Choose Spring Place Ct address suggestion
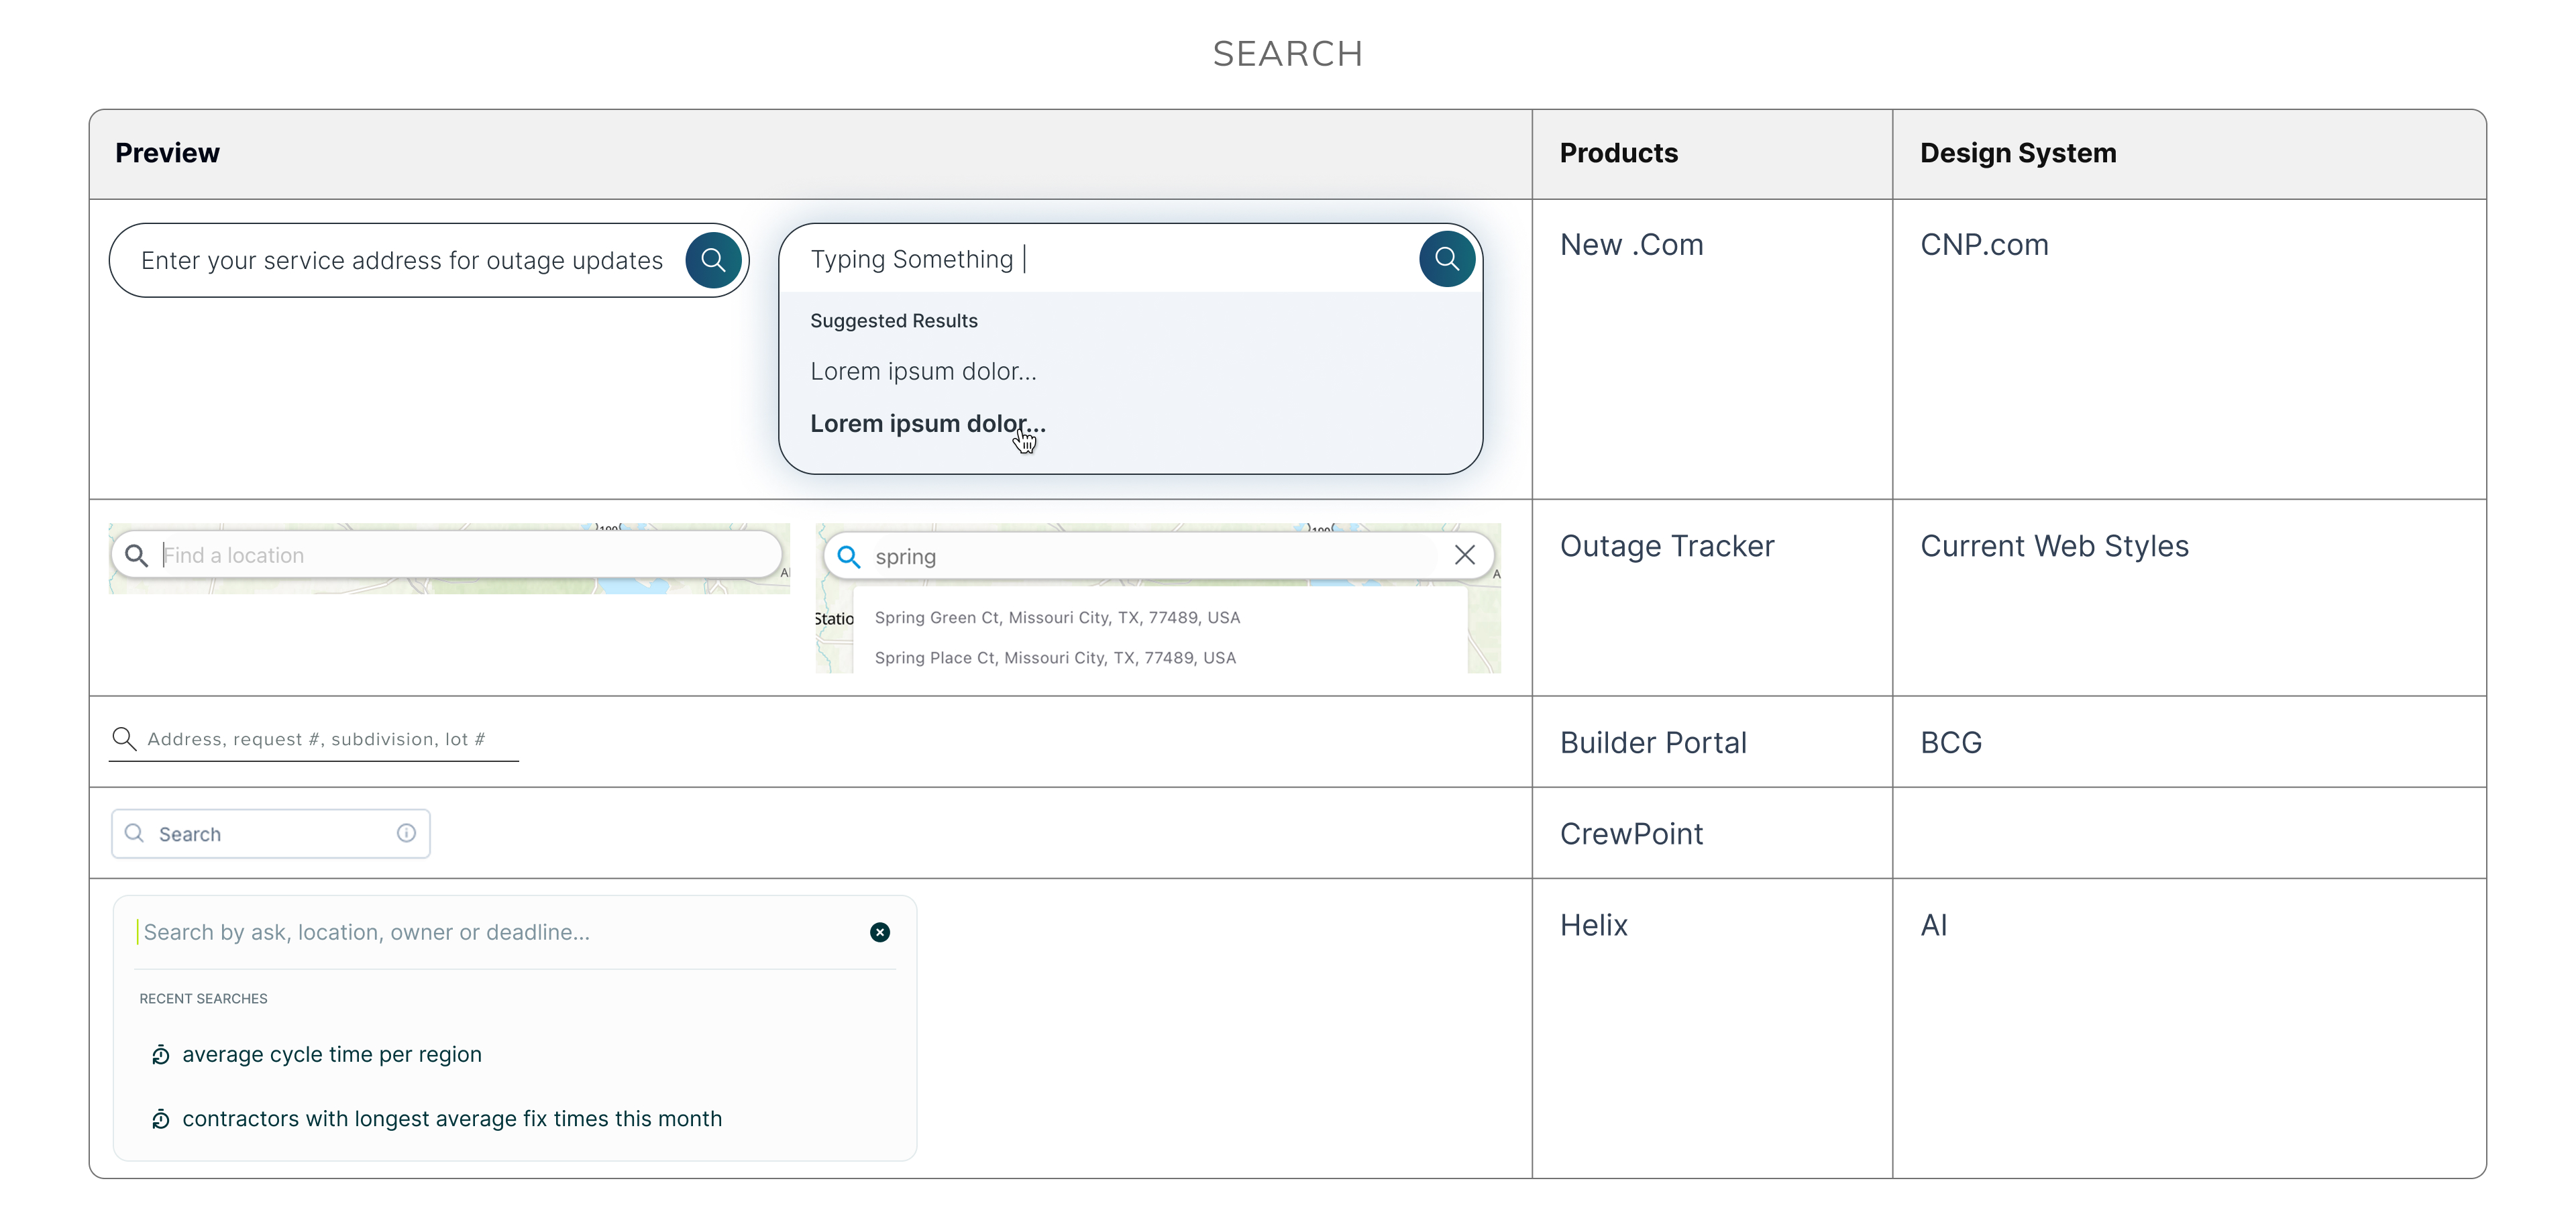The height and width of the screenshot is (1210, 2576). [1055, 658]
